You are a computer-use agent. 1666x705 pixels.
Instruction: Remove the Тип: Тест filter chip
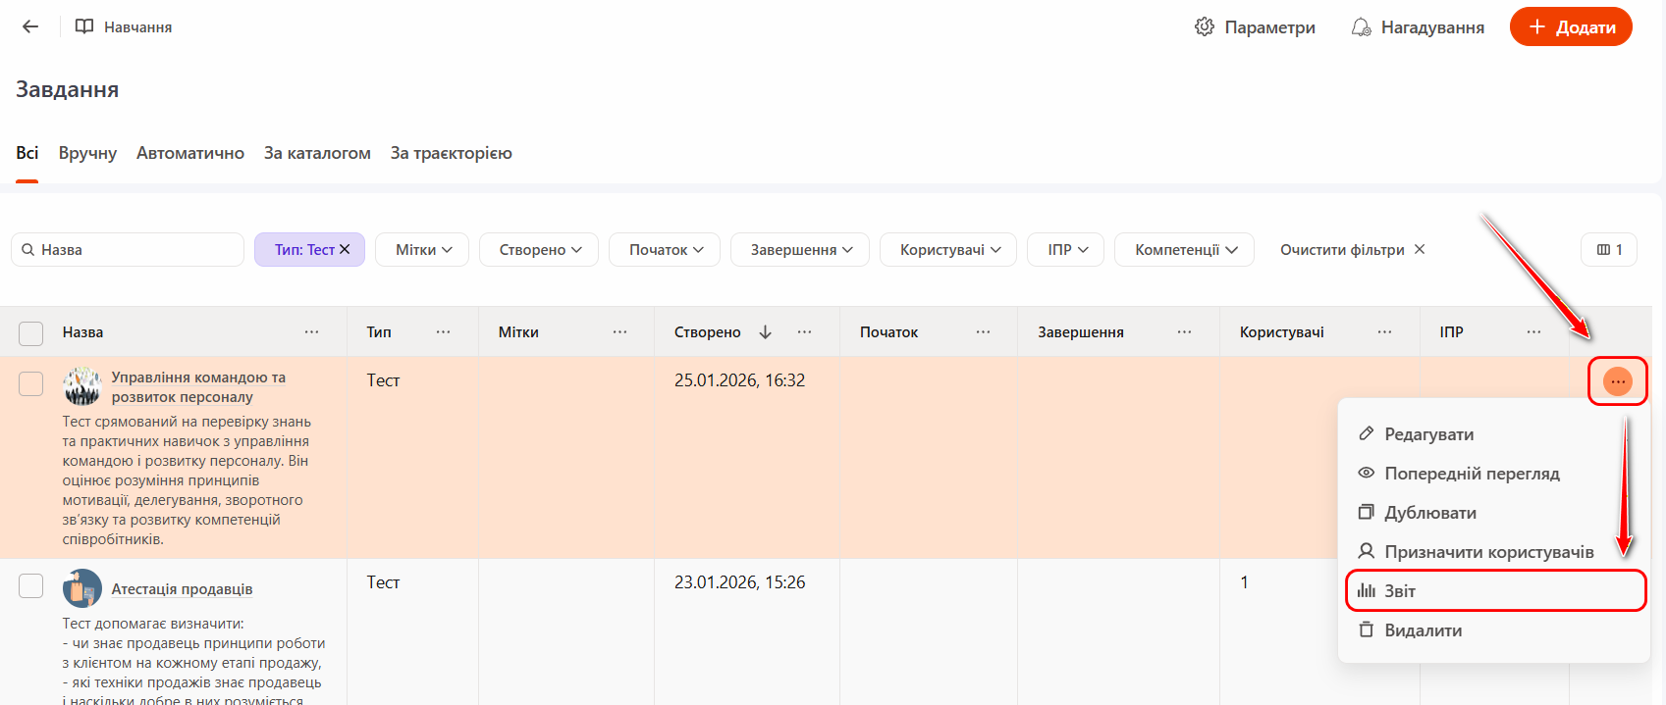[x=345, y=250]
